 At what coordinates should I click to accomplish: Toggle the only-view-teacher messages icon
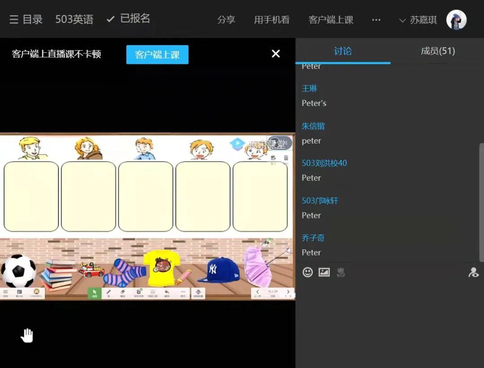point(473,272)
